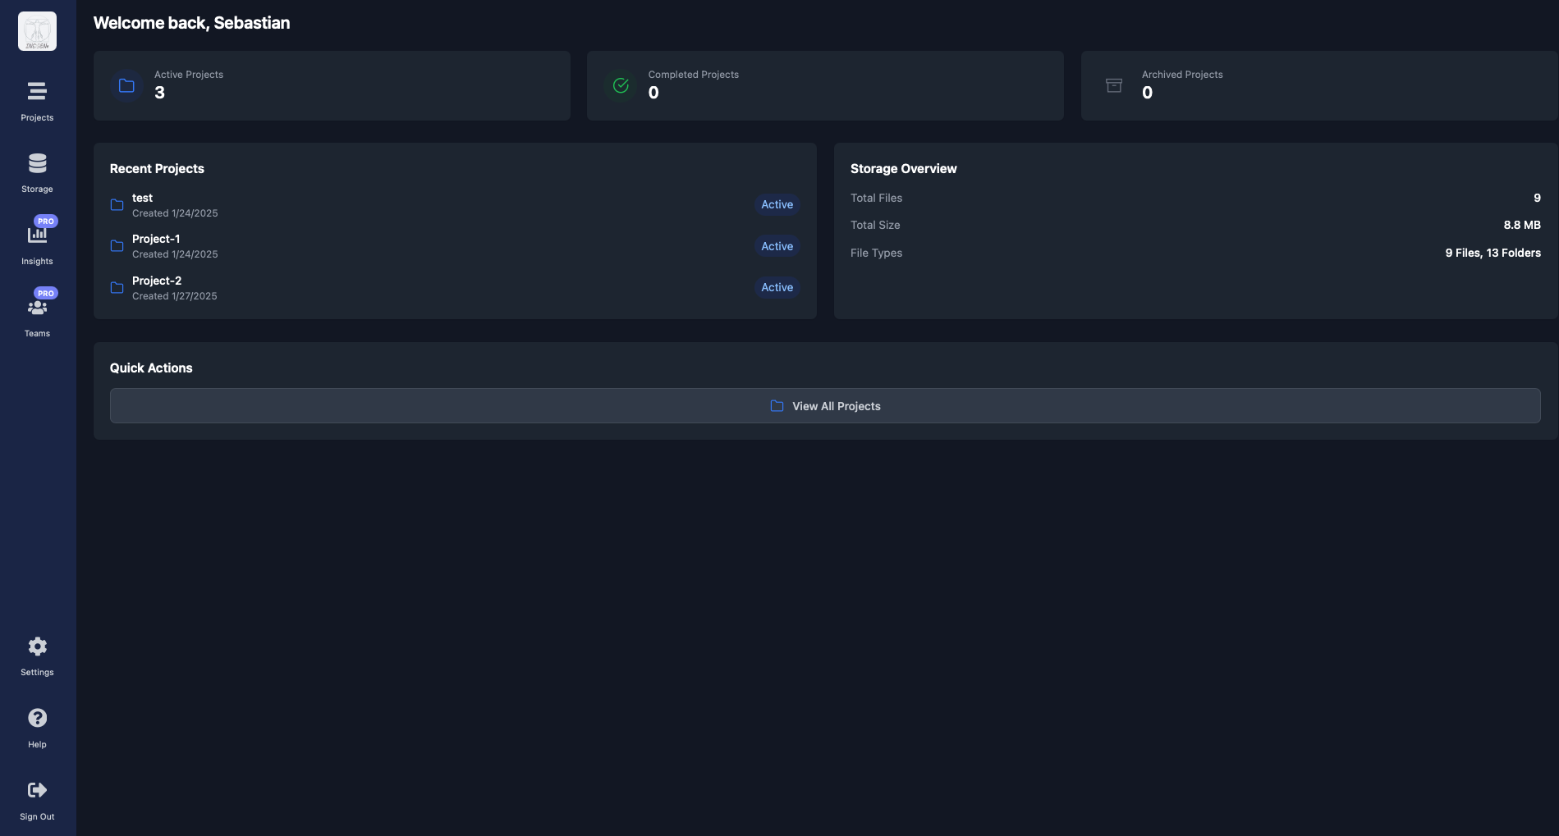Open the Project-1 entry
Viewport: 1559px width, 836px height.
[156, 240]
